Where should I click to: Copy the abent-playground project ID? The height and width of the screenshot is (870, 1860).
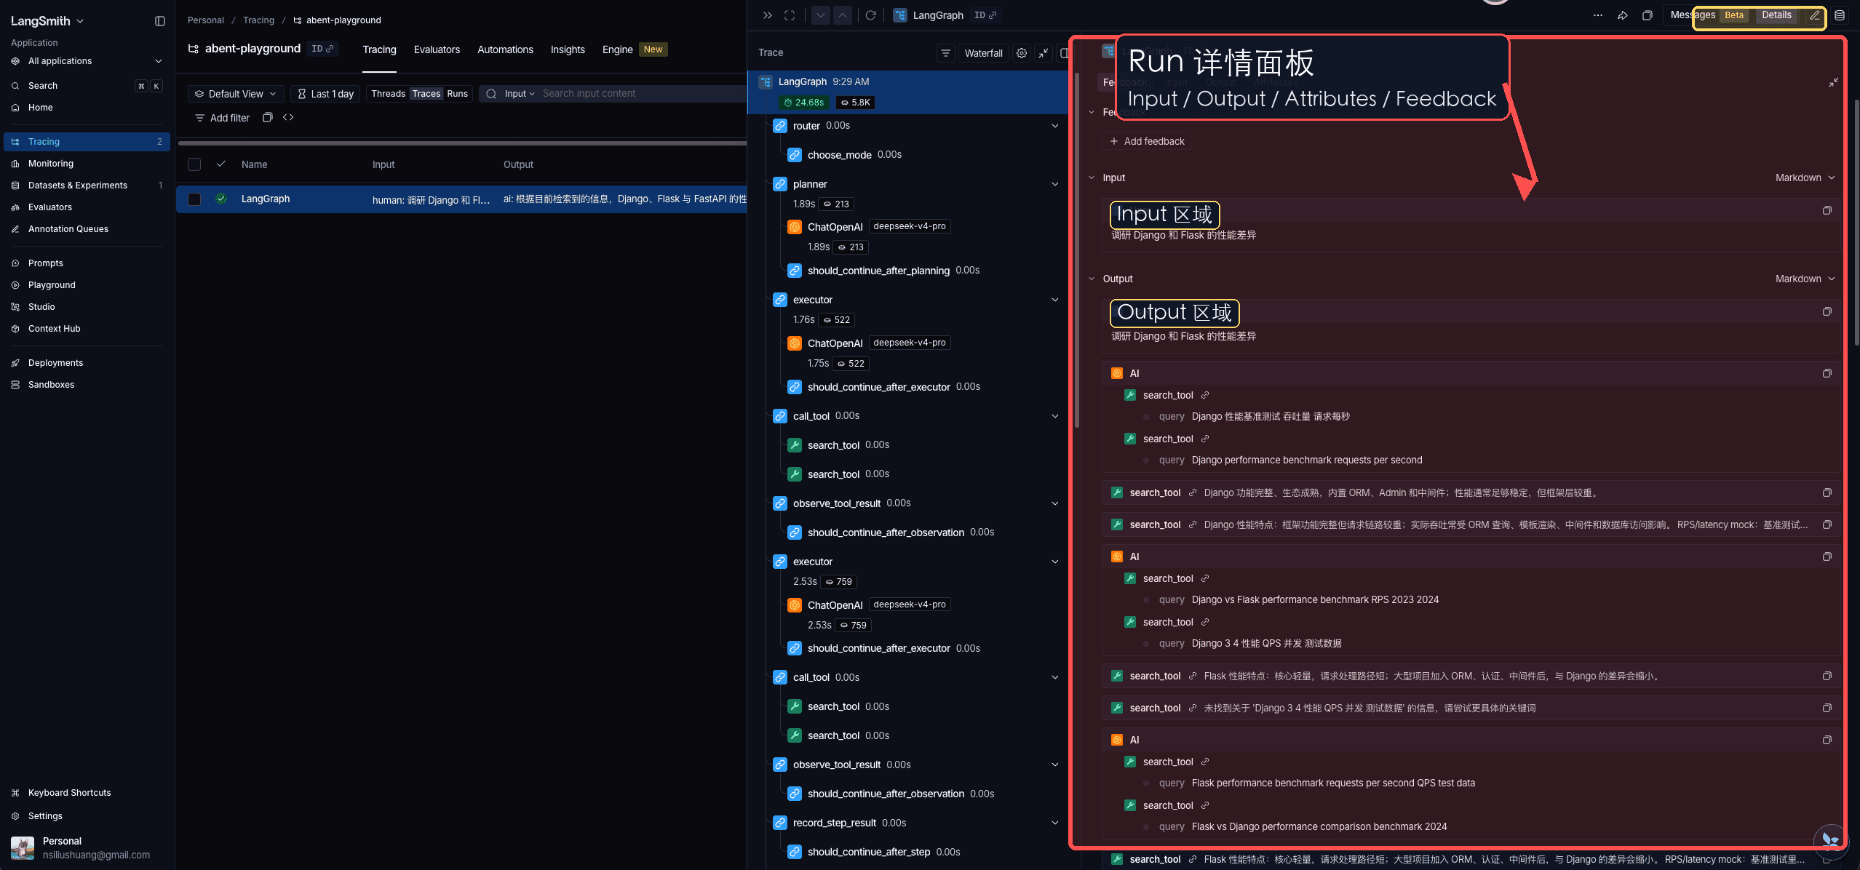point(322,49)
